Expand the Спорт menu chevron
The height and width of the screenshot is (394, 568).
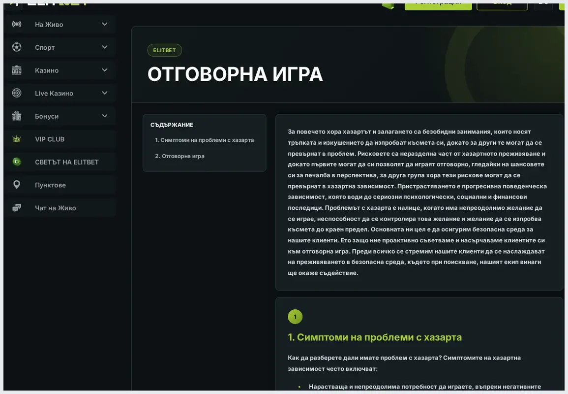point(105,47)
